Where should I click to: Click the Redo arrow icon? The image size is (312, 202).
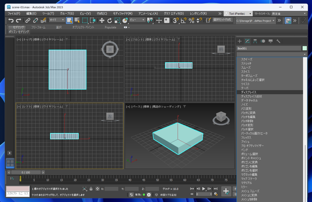click(x=18, y=20)
